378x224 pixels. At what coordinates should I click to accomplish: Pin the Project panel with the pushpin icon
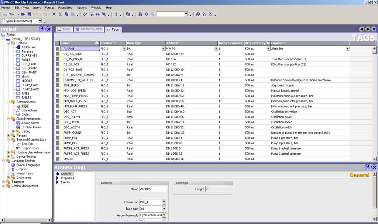point(41,29)
